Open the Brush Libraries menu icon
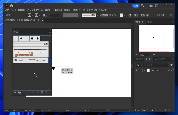This screenshot has height=115, width=178. (15, 92)
